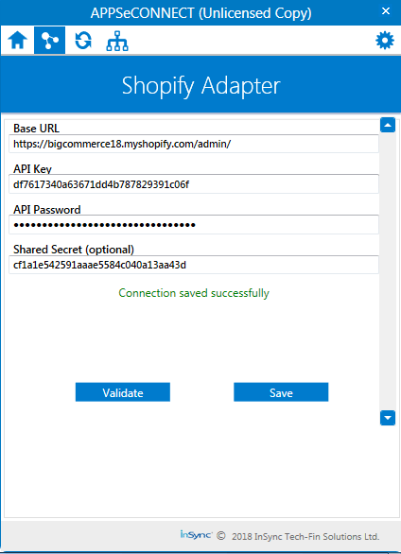Select the connection nodes icon

[49, 41]
